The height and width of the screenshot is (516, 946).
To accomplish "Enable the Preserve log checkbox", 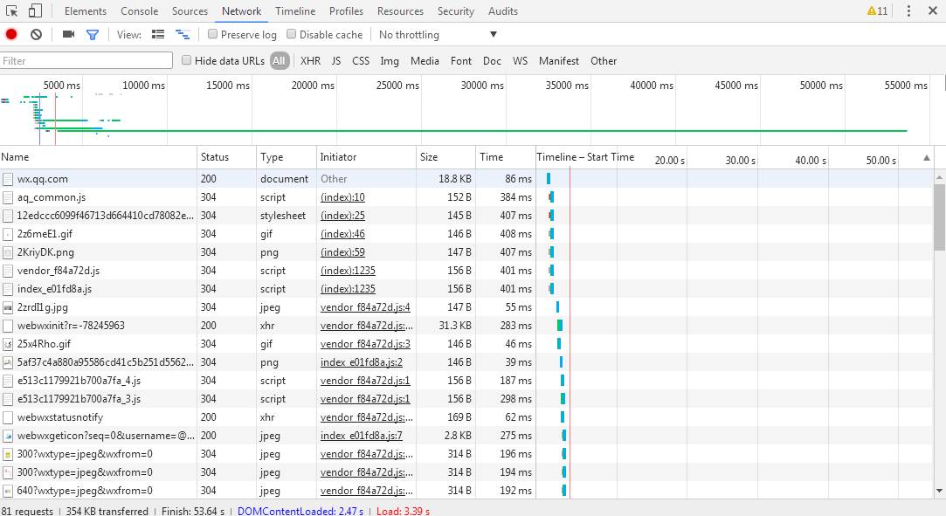I will [x=212, y=35].
